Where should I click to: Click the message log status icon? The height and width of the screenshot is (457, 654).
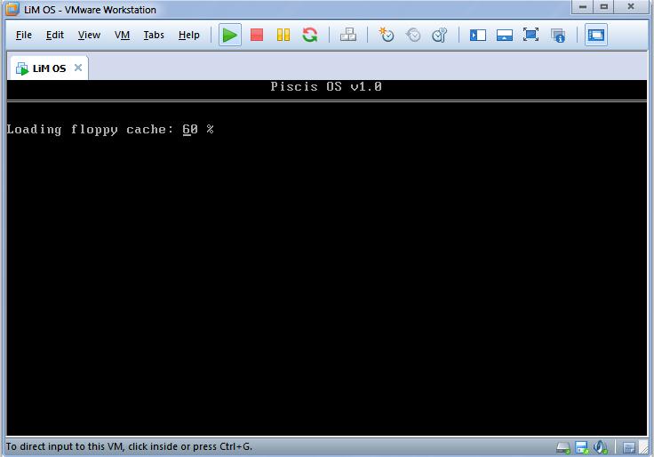628,448
